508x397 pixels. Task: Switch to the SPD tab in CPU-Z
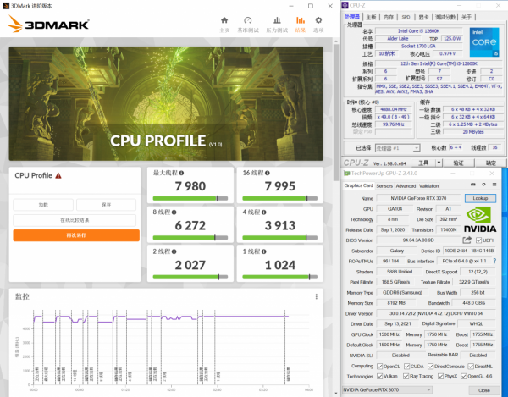[406, 17]
